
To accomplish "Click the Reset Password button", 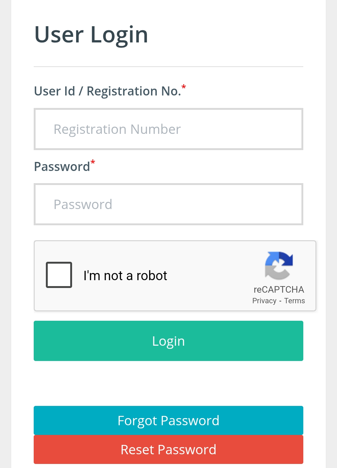I will [x=168, y=449].
